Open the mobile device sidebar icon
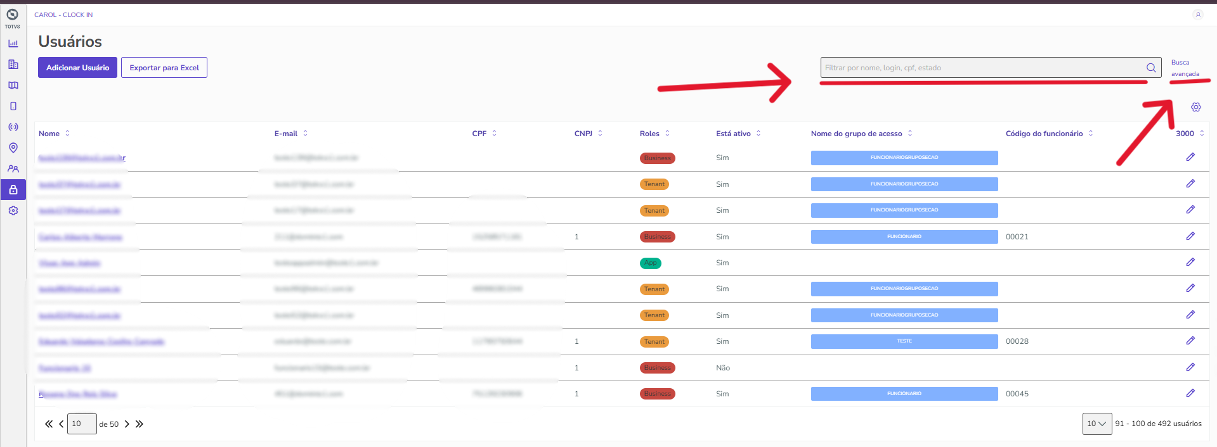The width and height of the screenshot is (1217, 447). tap(13, 106)
